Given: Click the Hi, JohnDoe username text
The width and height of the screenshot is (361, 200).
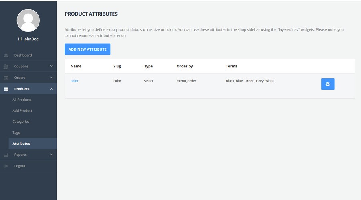Looking at the screenshot, I should 28,39.
